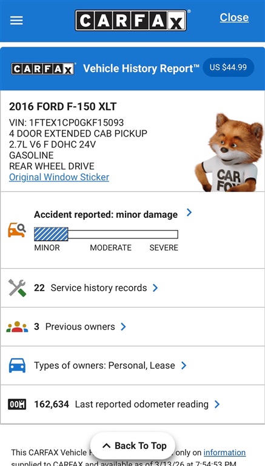Expand accident reported details chevron
Screen dimensions: 265x466
[189, 212]
